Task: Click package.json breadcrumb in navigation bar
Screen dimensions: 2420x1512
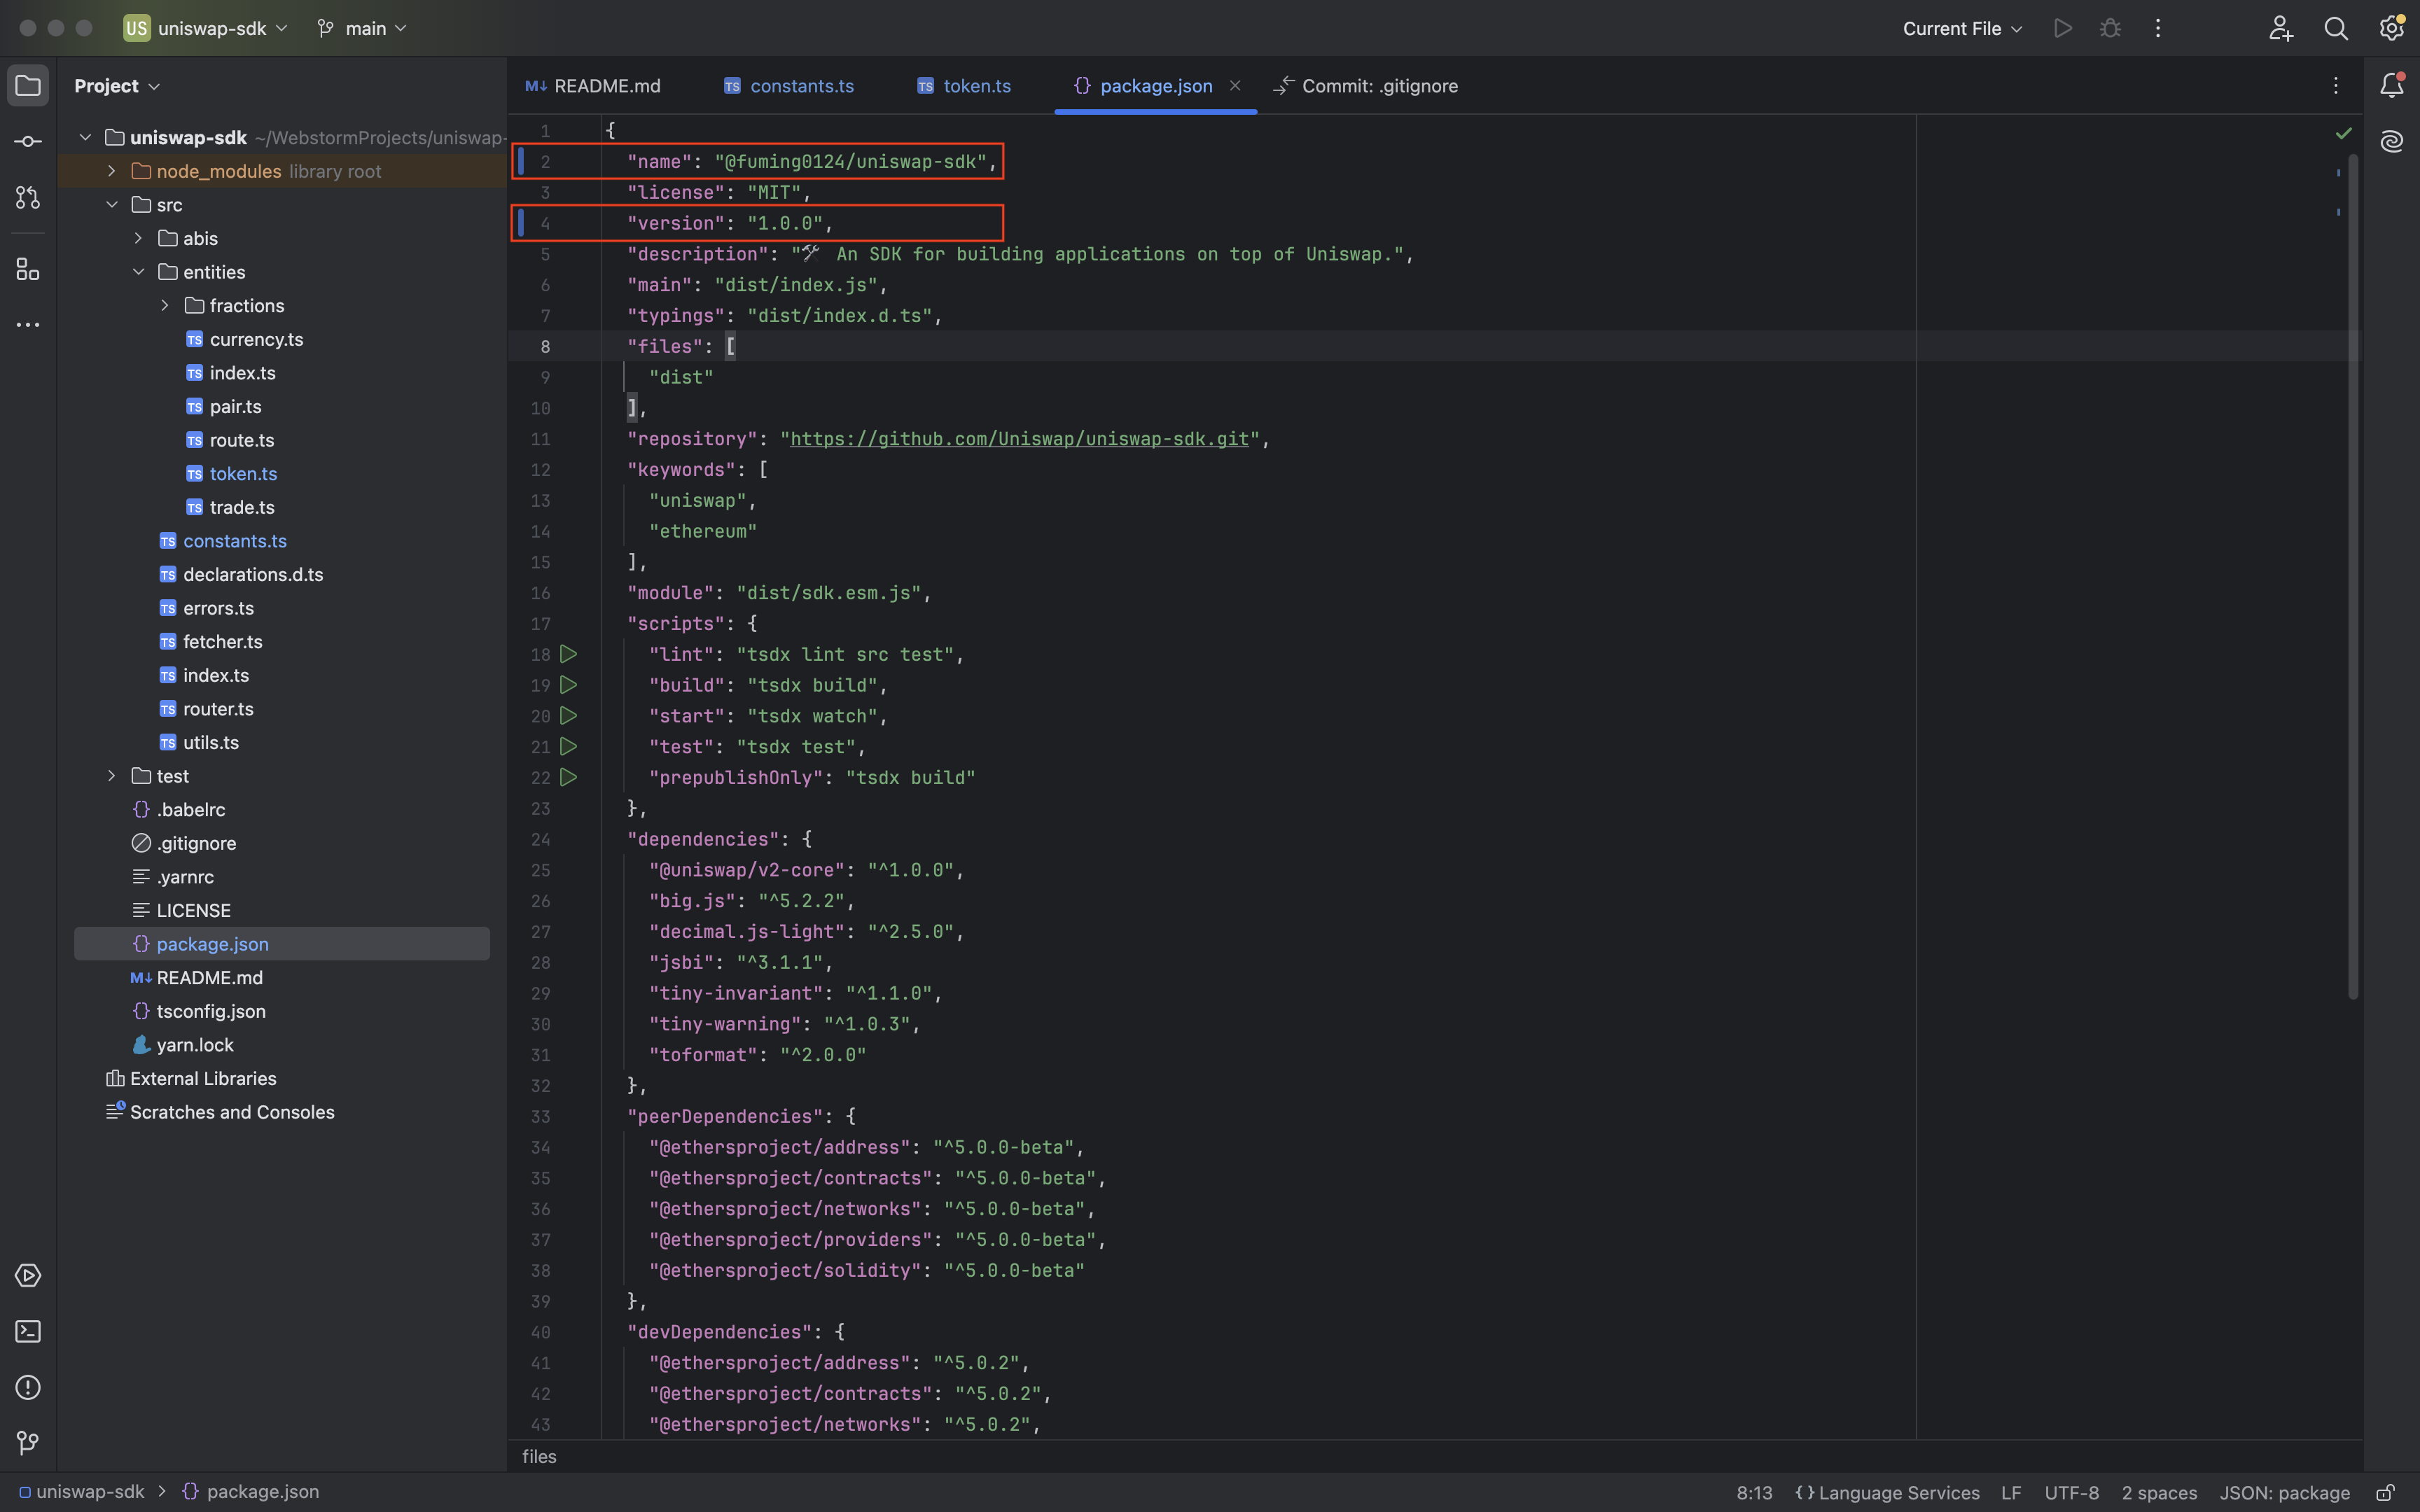Action: click(251, 1492)
